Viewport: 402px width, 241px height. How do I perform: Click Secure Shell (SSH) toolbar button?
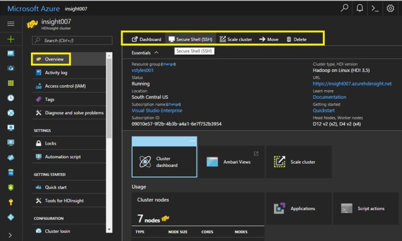click(190, 40)
